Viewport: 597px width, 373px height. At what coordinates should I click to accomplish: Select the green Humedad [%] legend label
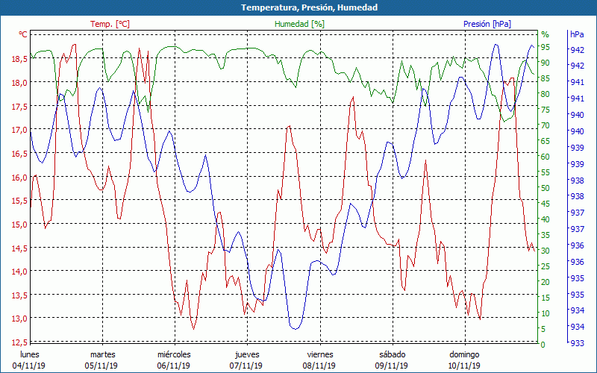point(300,24)
